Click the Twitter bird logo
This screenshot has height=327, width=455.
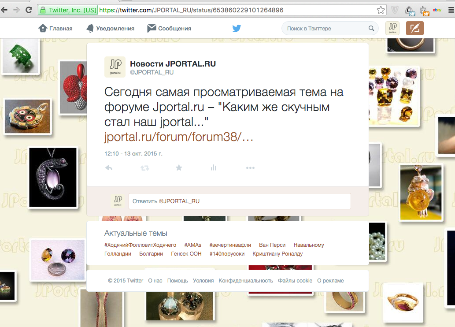click(x=237, y=28)
